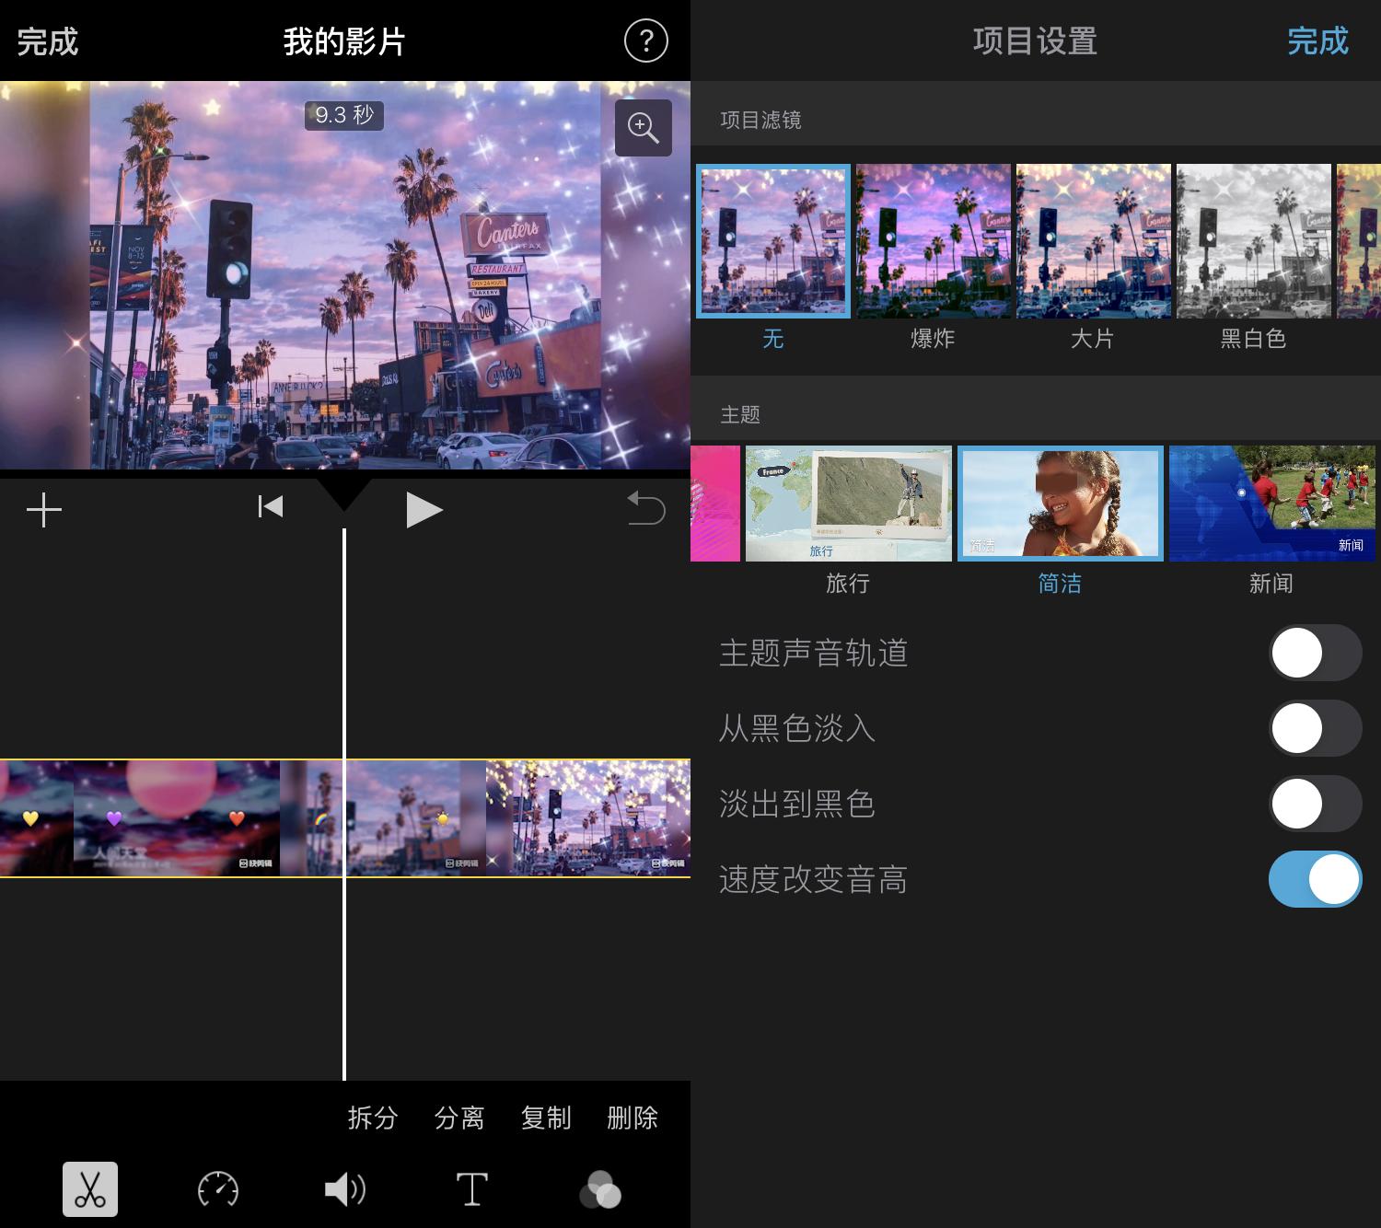Image resolution: width=1381 pixels, height=1228 pixels.
Task: Tap 完成 to close project settings
Action: pos(1317,41)
